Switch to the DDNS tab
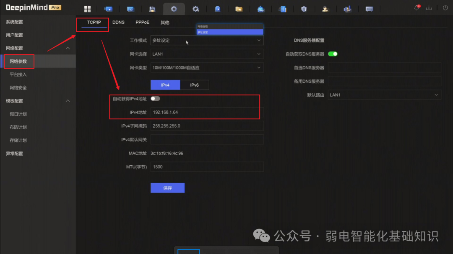The width and height of the screenshot is (453, 254). coord(118,22)
